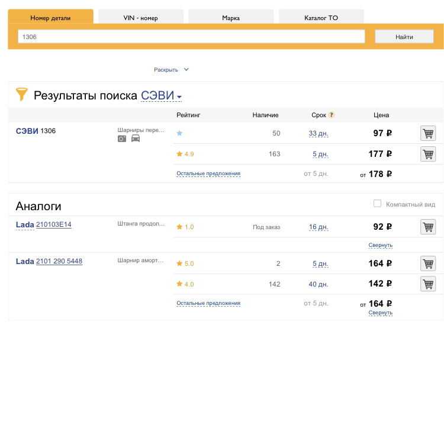Open the Lada 2101 290 5448 part link

(x=59, y=261)
